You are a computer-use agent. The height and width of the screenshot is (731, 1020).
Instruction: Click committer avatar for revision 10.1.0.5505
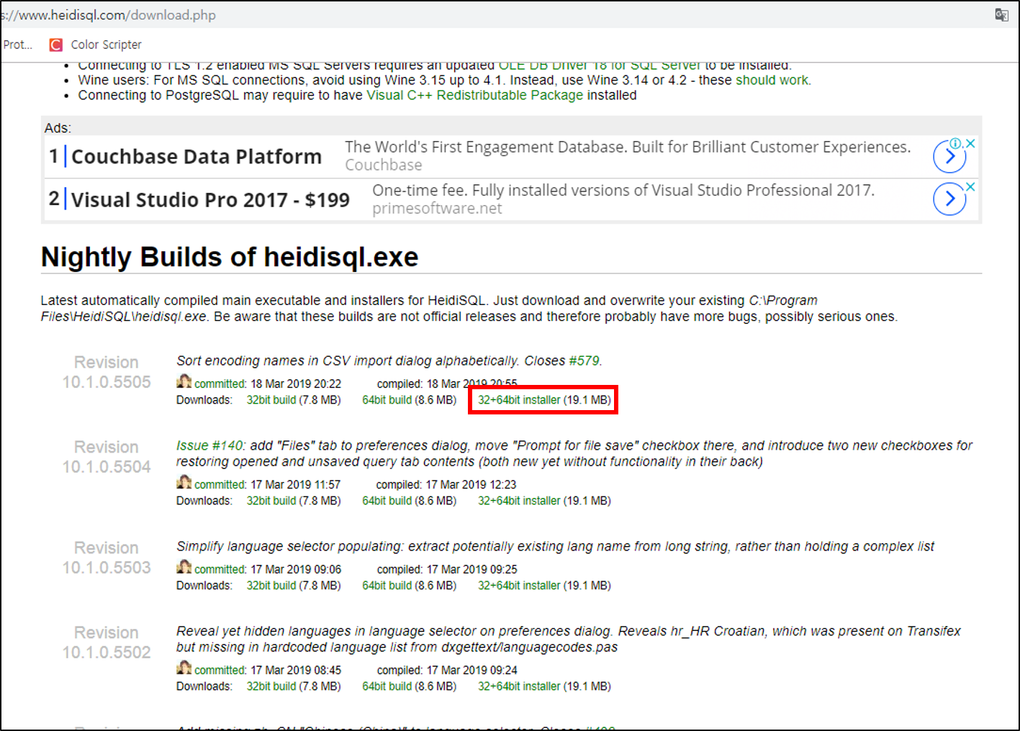point(184,381)
